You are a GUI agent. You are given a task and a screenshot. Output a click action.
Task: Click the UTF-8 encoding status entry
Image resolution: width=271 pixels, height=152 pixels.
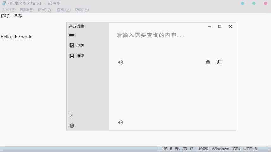click(x=250, y=149)
